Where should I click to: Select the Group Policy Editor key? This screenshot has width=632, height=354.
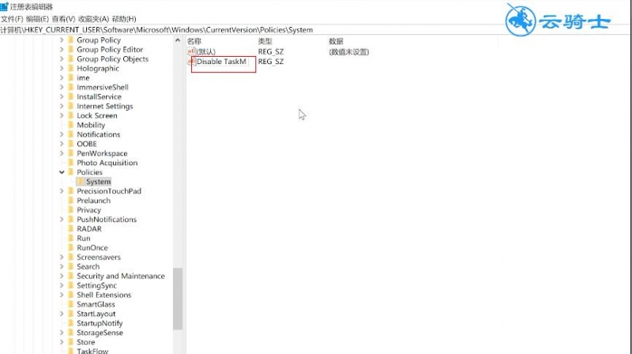point(110,49)
